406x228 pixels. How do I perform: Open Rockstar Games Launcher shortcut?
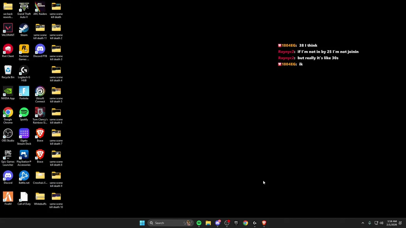24,53
